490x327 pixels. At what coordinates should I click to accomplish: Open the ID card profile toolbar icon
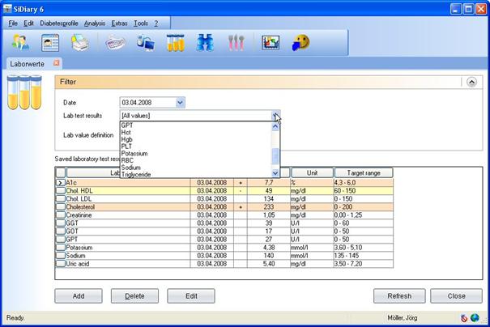pyautogui.click(x=50, y=43)
